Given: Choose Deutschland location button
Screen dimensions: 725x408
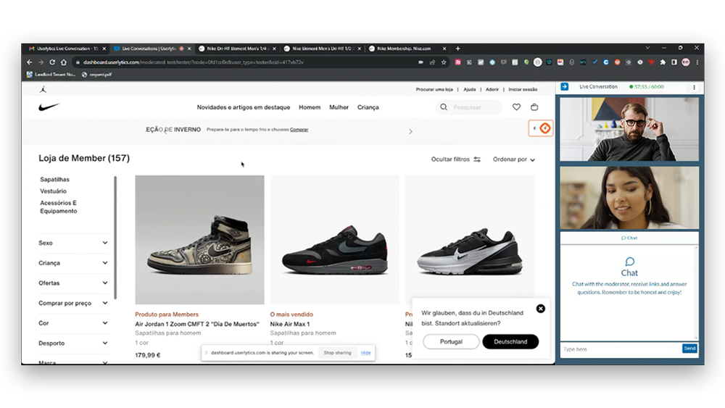Looking at the screenshot, I should pos(510,342).
